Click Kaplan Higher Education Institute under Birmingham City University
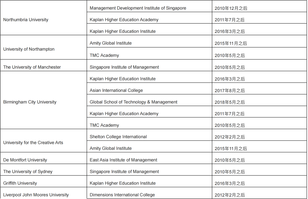The image size is (308, 199). tap(123, 79)
